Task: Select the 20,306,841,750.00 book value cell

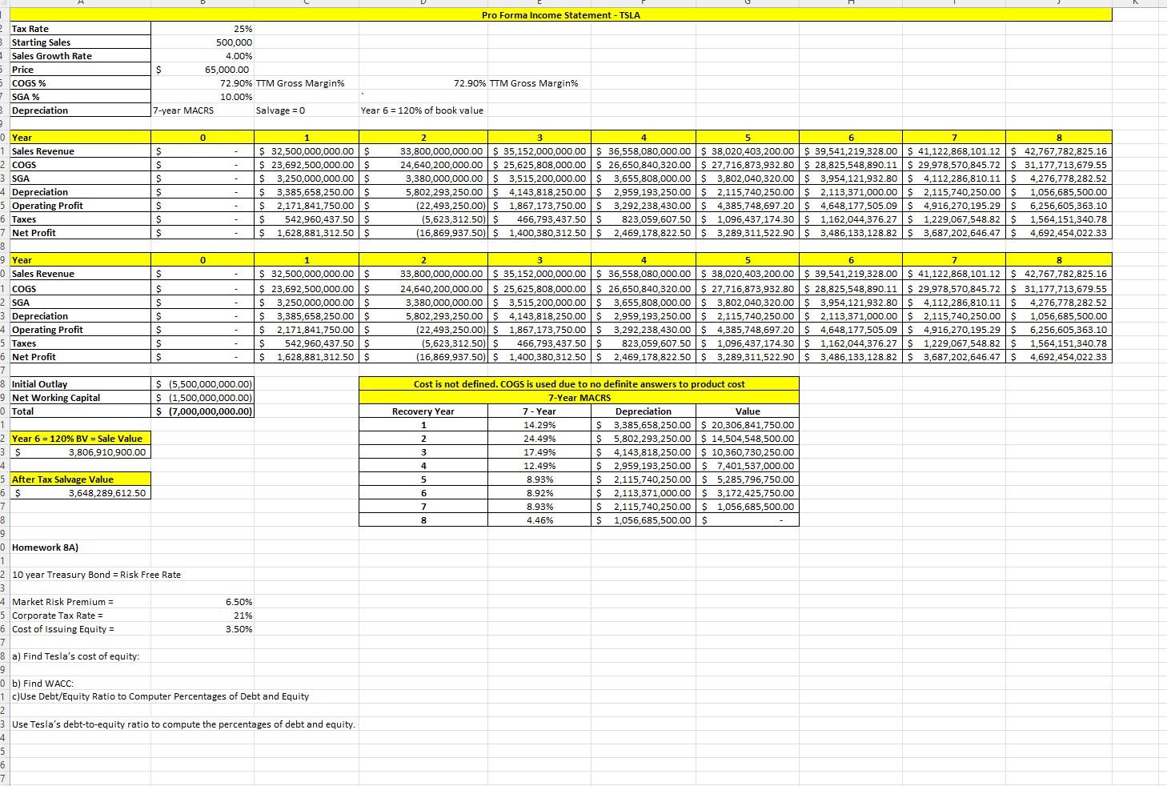Action: click(748, 425)
